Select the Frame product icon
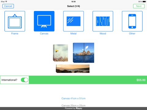 coord(15,21)
